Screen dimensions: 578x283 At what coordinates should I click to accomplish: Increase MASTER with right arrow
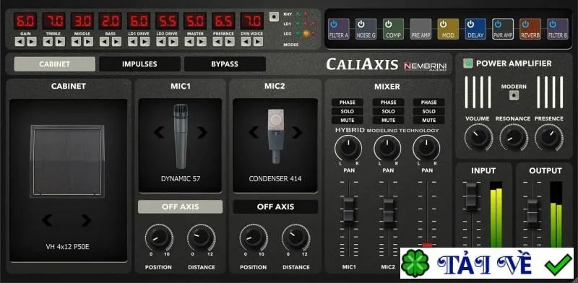[x=202, y=42]
